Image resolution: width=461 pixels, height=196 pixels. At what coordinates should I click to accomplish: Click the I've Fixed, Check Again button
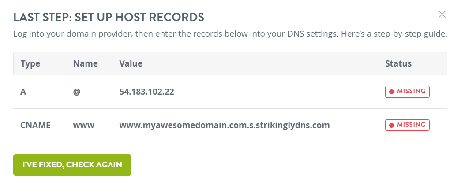pyautogui.click(x=72, y=165)
